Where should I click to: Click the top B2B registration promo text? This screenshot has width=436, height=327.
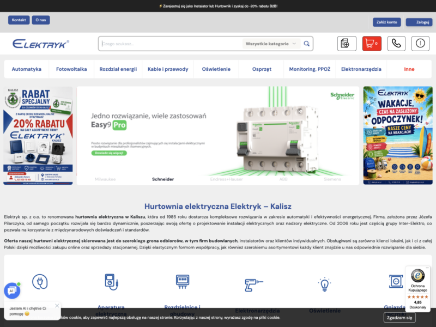(218, 6)
